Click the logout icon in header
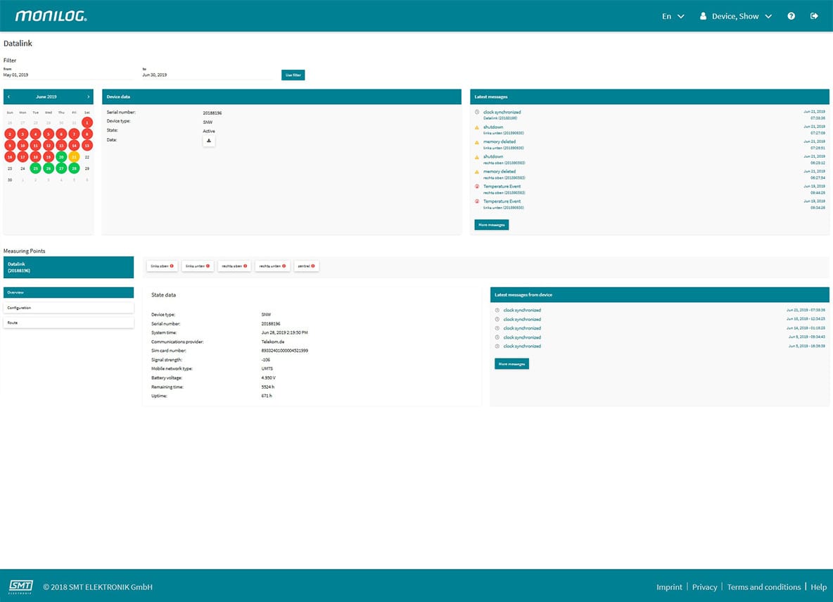This screenshot has height=602, width=833. [x=814, y=16]
